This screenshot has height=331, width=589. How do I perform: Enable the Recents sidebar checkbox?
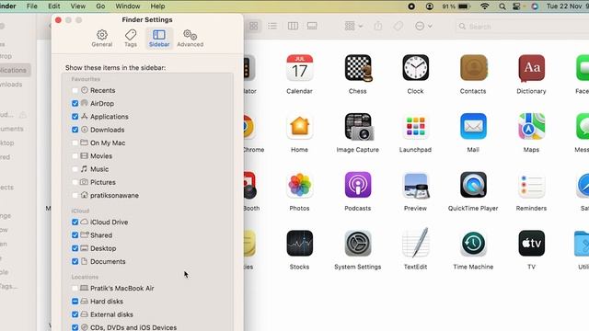[75, 90]
